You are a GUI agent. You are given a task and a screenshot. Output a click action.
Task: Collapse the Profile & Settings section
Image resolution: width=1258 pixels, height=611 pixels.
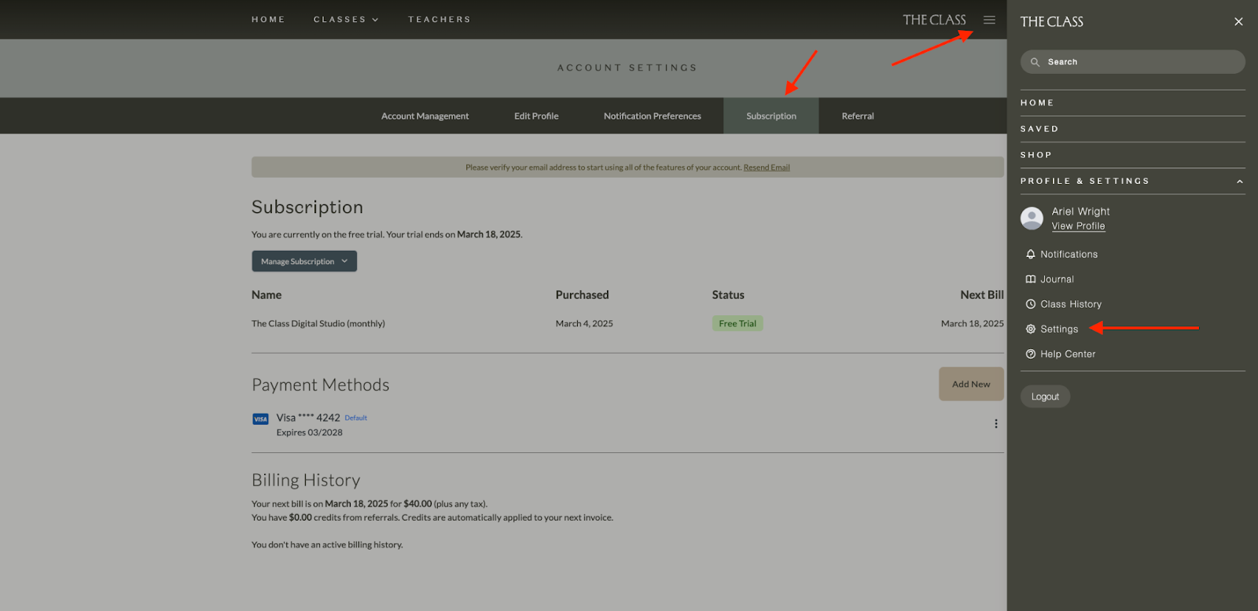1239,182
